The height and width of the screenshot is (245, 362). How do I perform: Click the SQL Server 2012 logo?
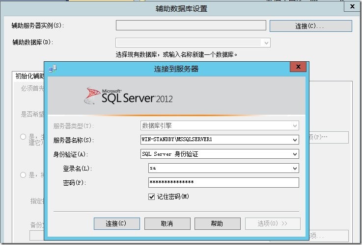[x=129, y=96]
